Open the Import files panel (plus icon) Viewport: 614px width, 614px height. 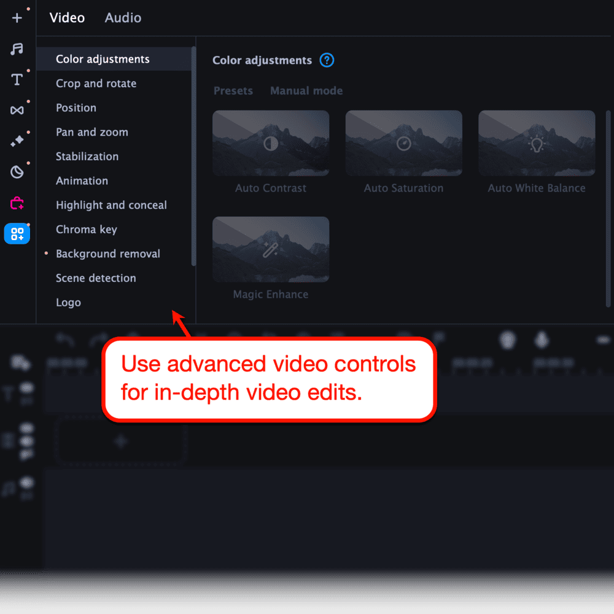pos(17,18)
